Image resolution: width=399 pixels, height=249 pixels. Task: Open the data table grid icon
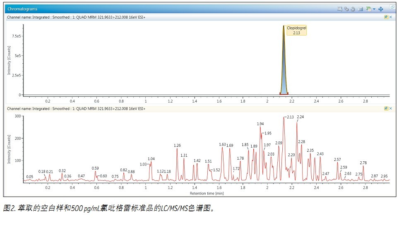[361, 8]
